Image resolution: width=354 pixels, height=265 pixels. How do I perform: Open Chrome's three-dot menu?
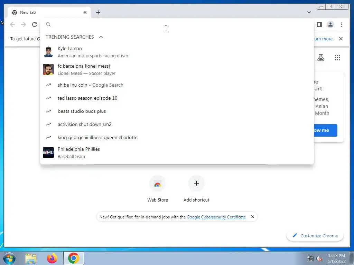(x=342, y=24)
